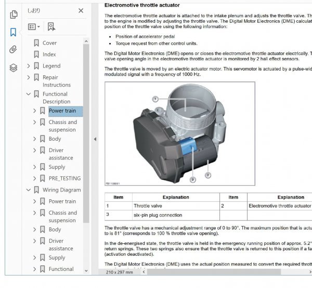Select Functional bookmark under Wiring Diagram
This screenshot has height=288, width=312.
coord(61,269)
